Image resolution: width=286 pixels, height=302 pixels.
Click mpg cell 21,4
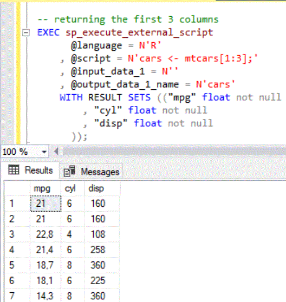tap(45, 250)
